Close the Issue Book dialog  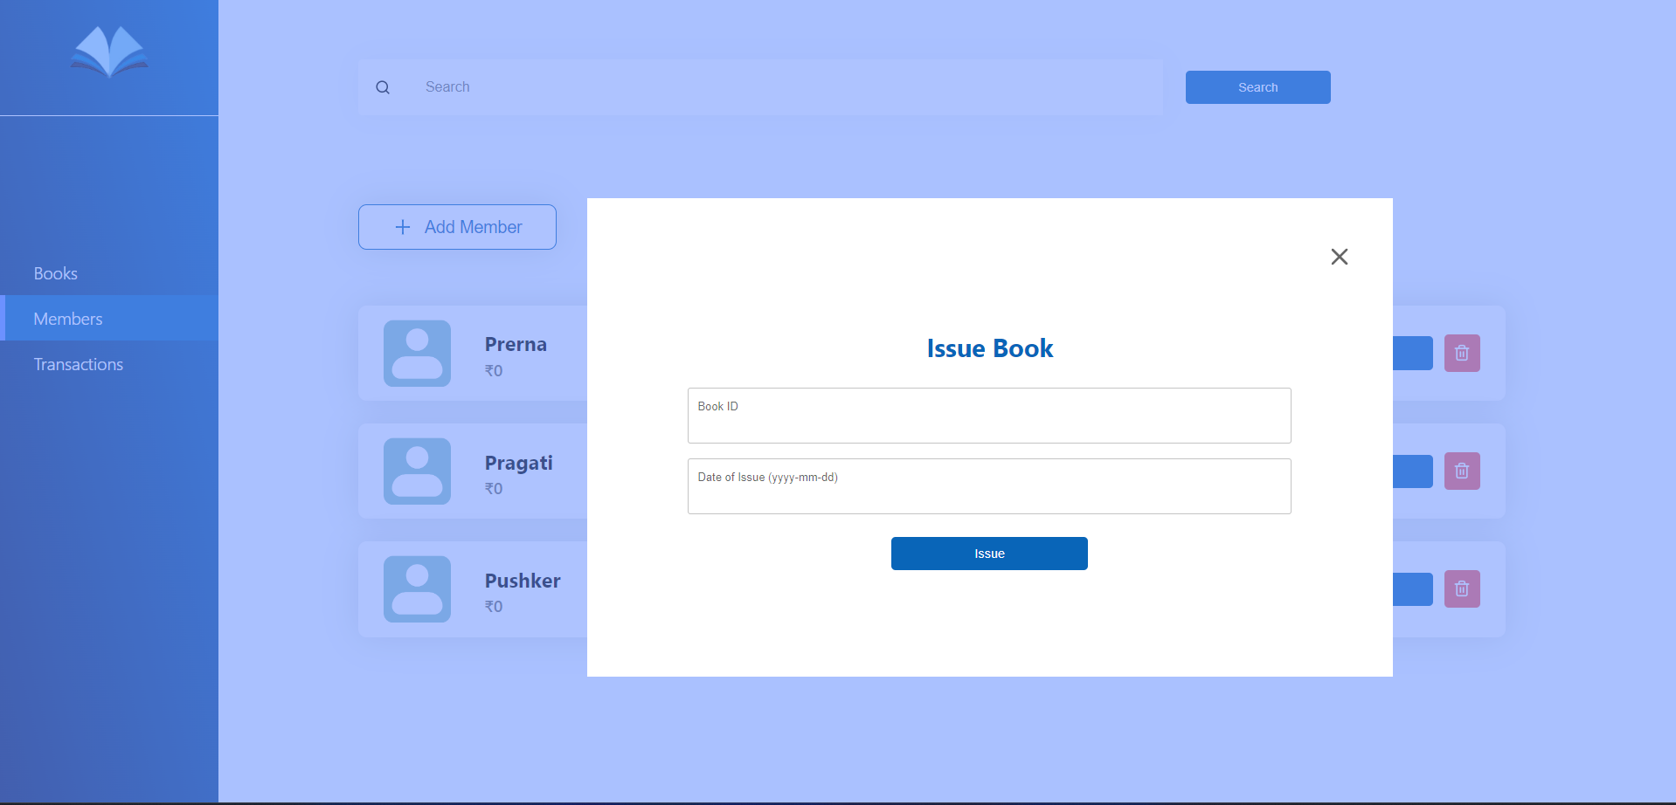[x=1339, y=256]
